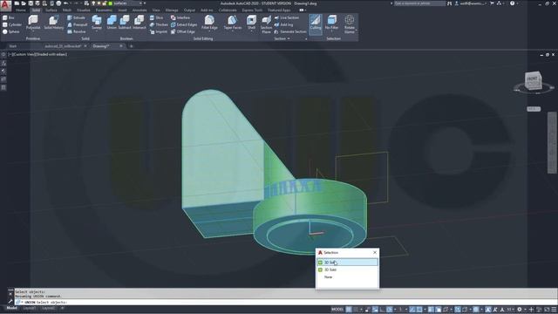The width and height of the screenshot is (558, 314).
Task: Open the Manage ribbon tab
Action: (172, 10)
